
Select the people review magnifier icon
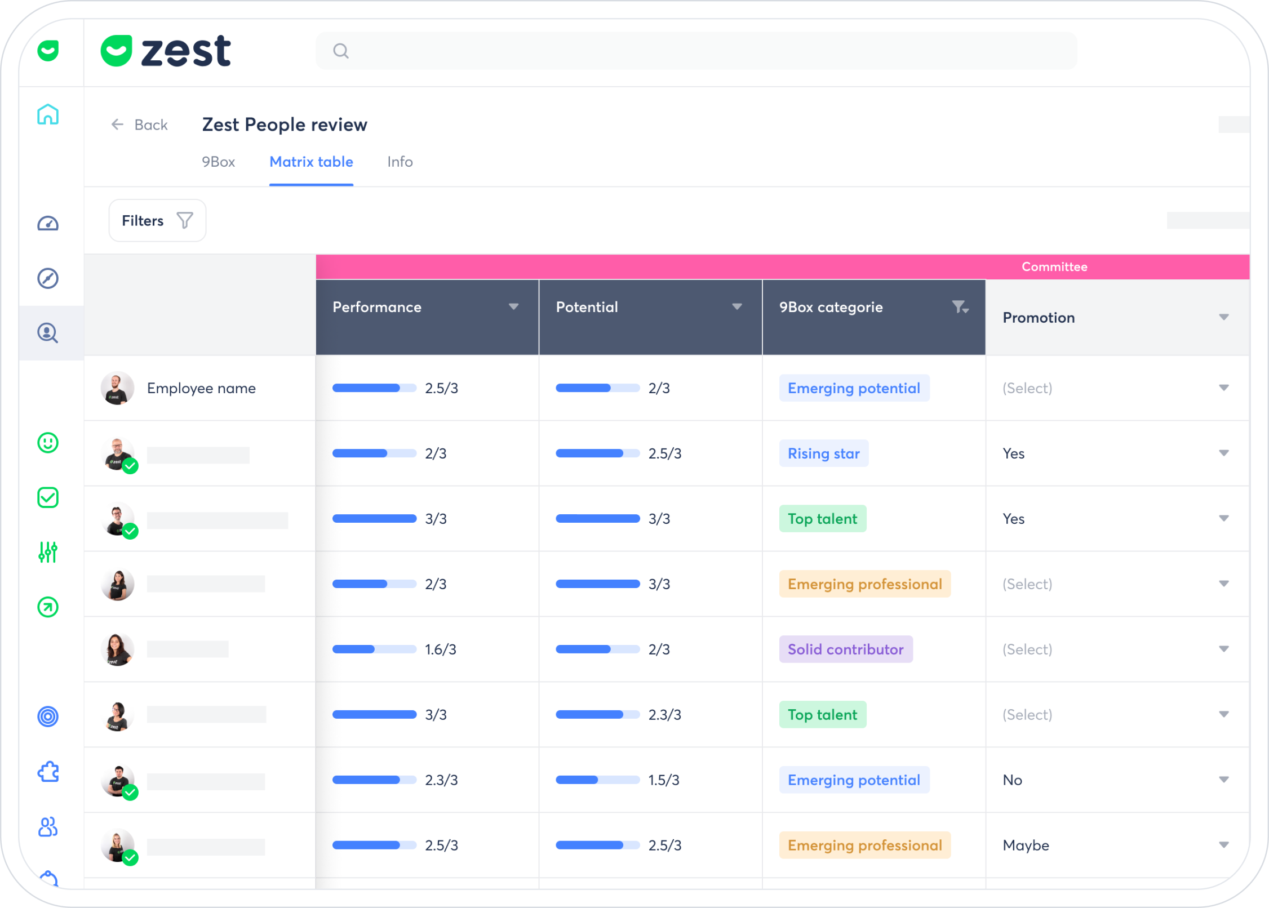(48, 333)
